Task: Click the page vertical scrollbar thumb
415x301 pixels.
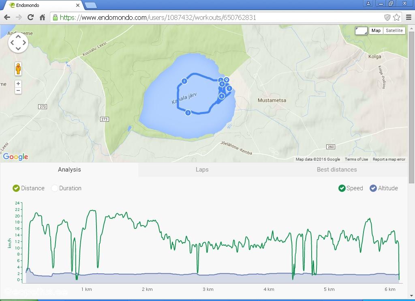Action: 411,107
